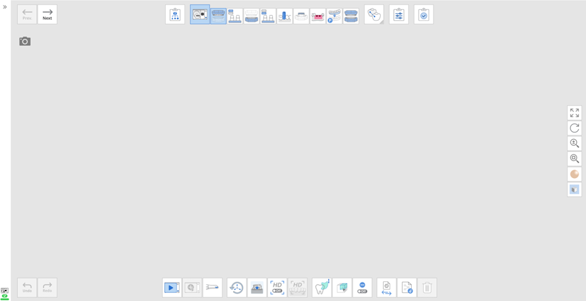Click the scan history rewind icon
Image resolution: width=586 pixels, height=301 pixels.
click(236, 287)
